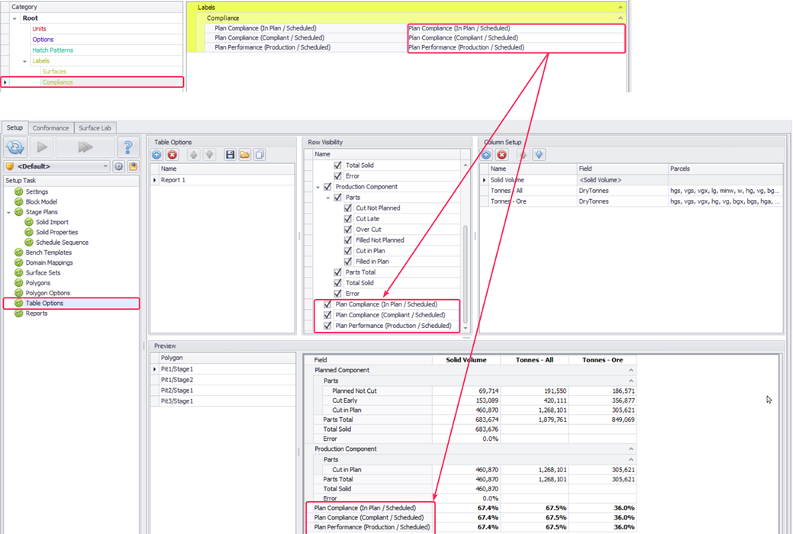The width and height of the screenshot is (793, 534).
Task: Select Tonnes - Ore column row
Action: click(631, 201)
